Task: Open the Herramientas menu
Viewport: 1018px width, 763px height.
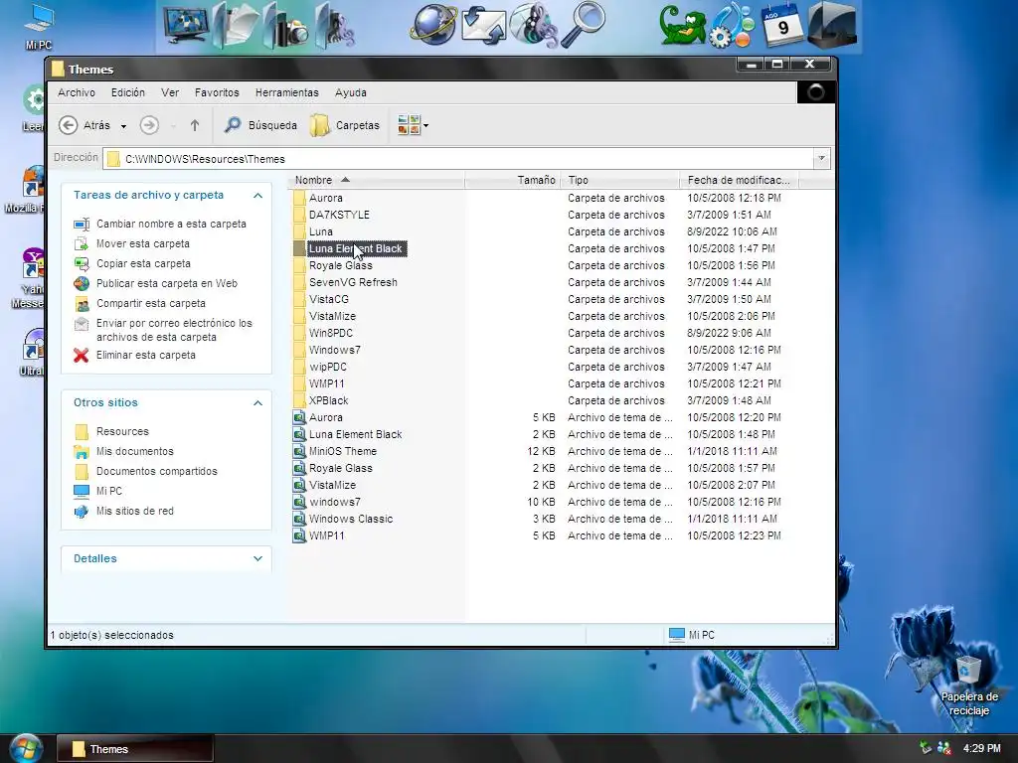Action: pyautogui.click(x=287, y=92)
